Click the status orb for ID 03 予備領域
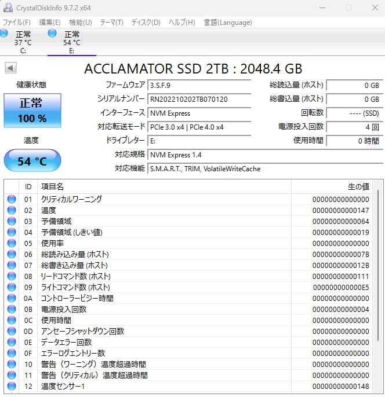Screen dimensions: 385x397 pos(12,221)
